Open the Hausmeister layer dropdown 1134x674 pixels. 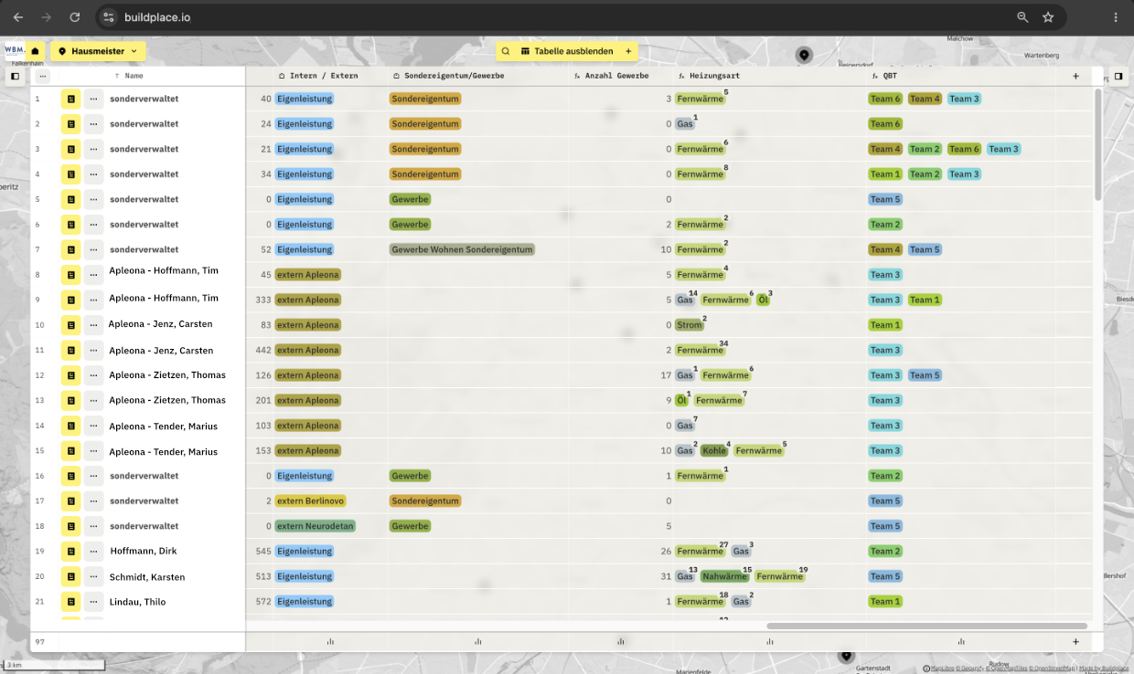98,51
